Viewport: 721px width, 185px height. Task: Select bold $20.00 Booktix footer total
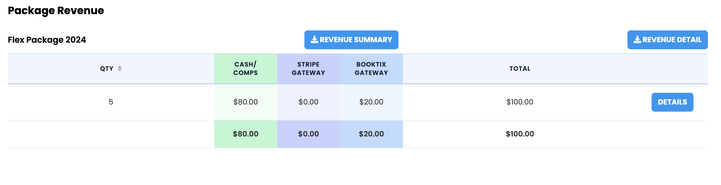[372, 134]
